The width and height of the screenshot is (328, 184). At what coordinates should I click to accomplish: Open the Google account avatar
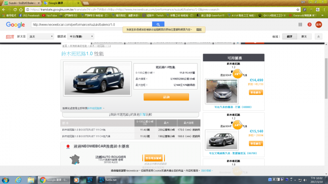(x=318, y=25)
